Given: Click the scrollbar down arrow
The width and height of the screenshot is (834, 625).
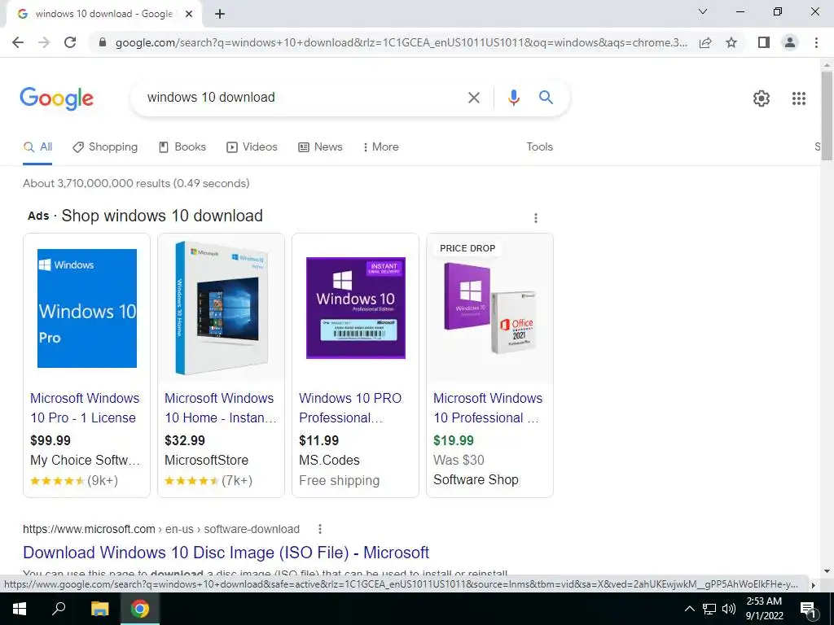Looking at the screenshot, I should click(x=827, y=570).
